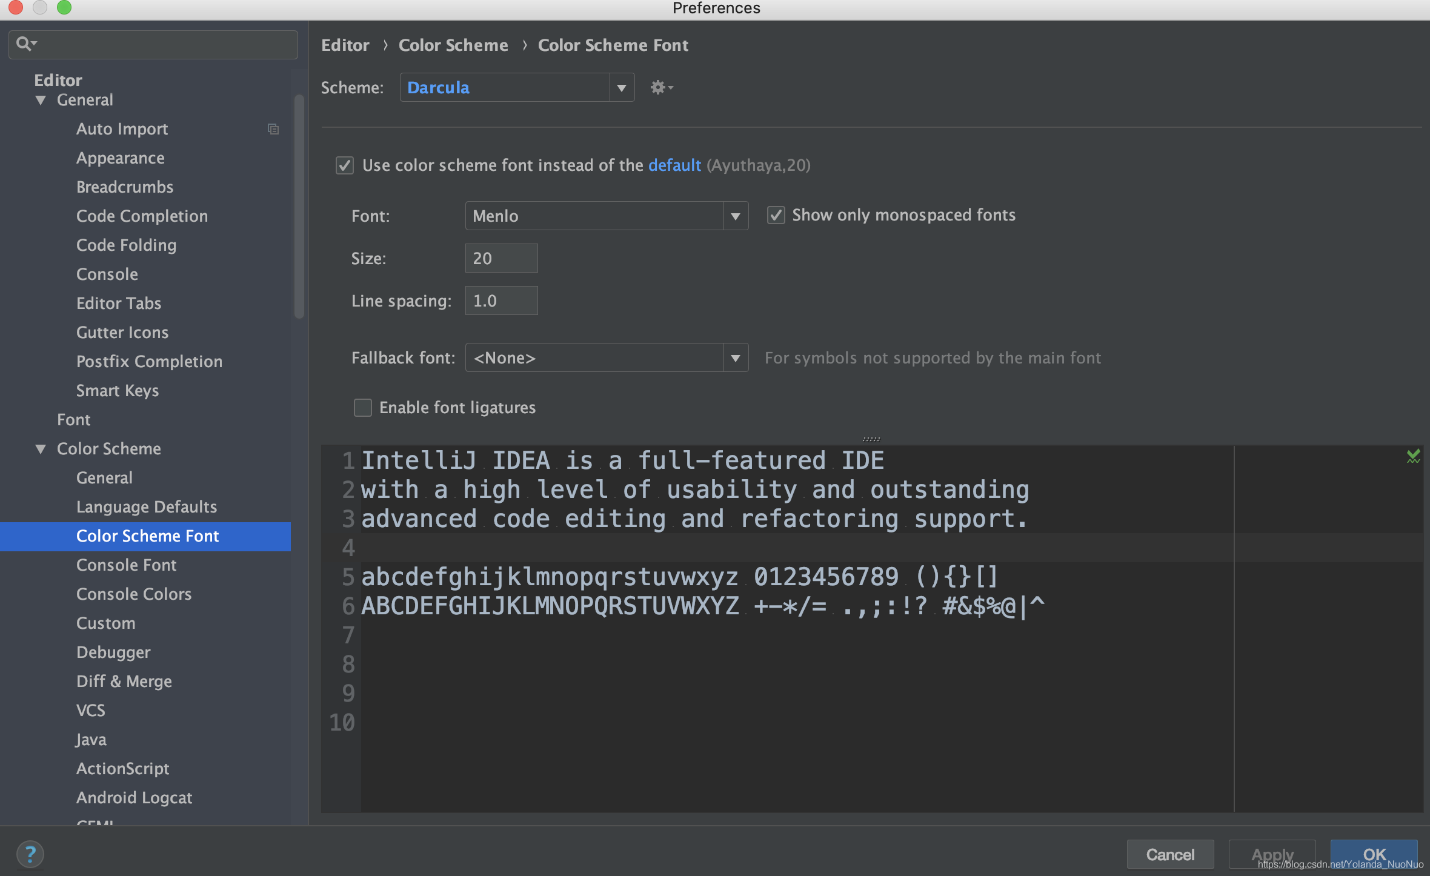Select Java in settings tree
This screenshot has width=1430, height=876.
(x=91, y=740)
